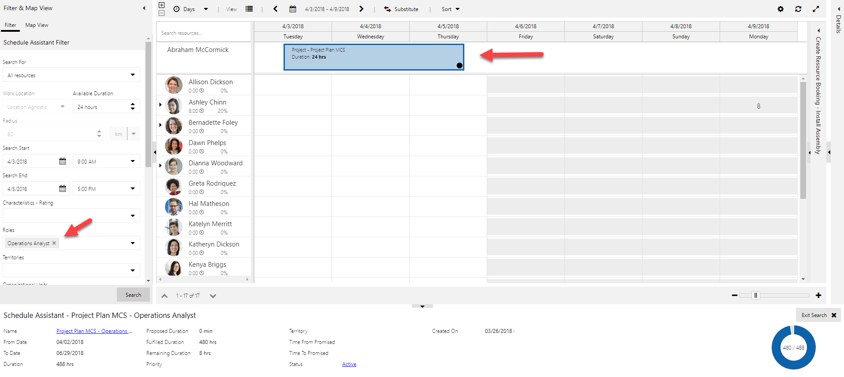Expand the Territories dropdown
Image resolution: width=844 pixels, height=377 pixels.
tap(132, 270)
